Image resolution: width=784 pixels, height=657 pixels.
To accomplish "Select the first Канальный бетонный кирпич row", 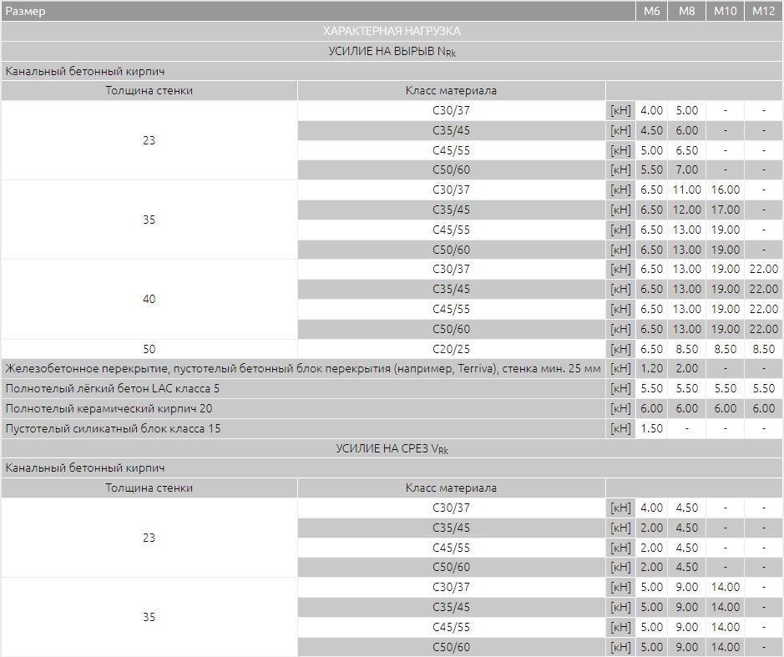I will pos(392,71).
